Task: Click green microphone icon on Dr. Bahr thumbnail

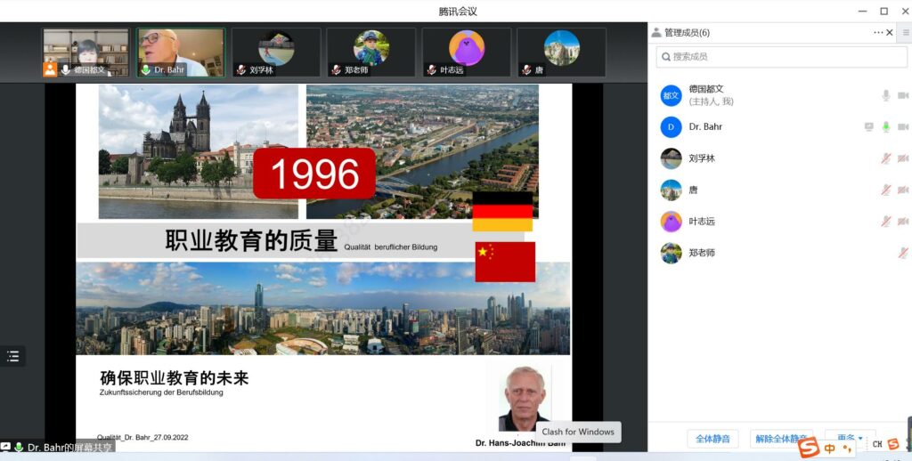Action: coord(145,69)
